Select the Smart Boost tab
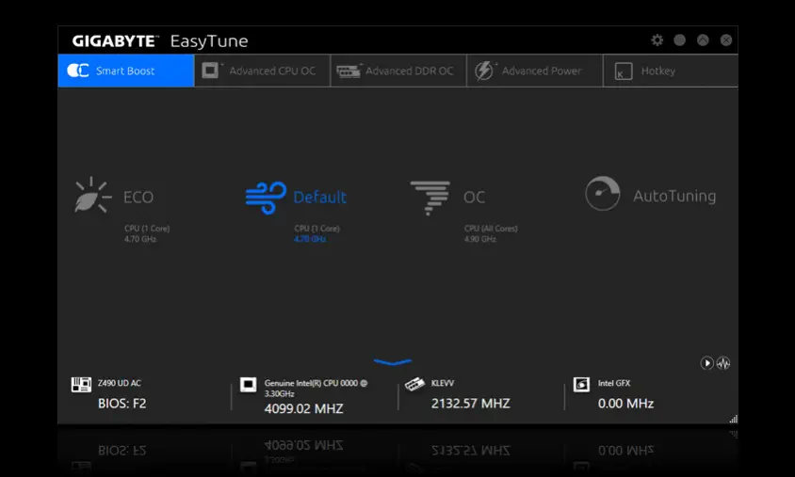Viewport: 795px width, 477px height. [x=125, y=71]
